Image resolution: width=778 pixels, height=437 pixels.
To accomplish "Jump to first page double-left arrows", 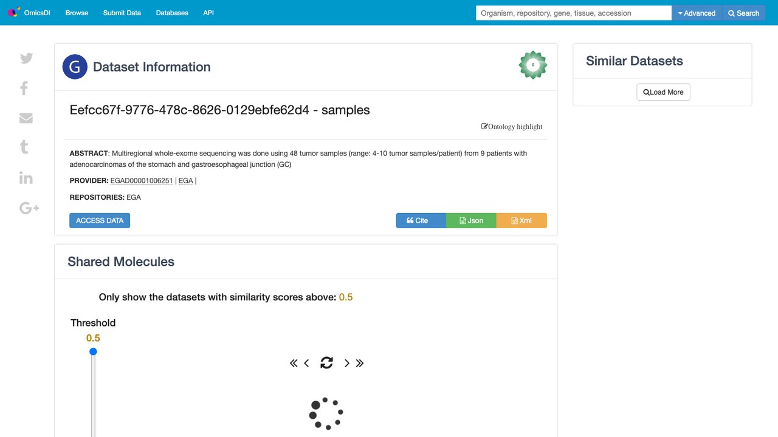I will click(294, 363).
